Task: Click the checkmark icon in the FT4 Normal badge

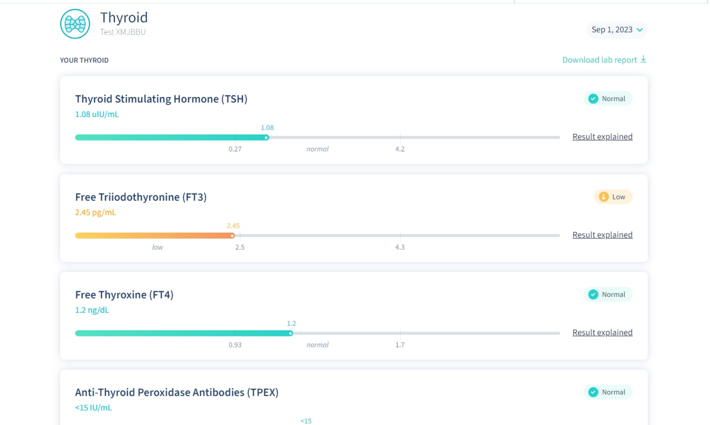Action: (x=593, y=294)
